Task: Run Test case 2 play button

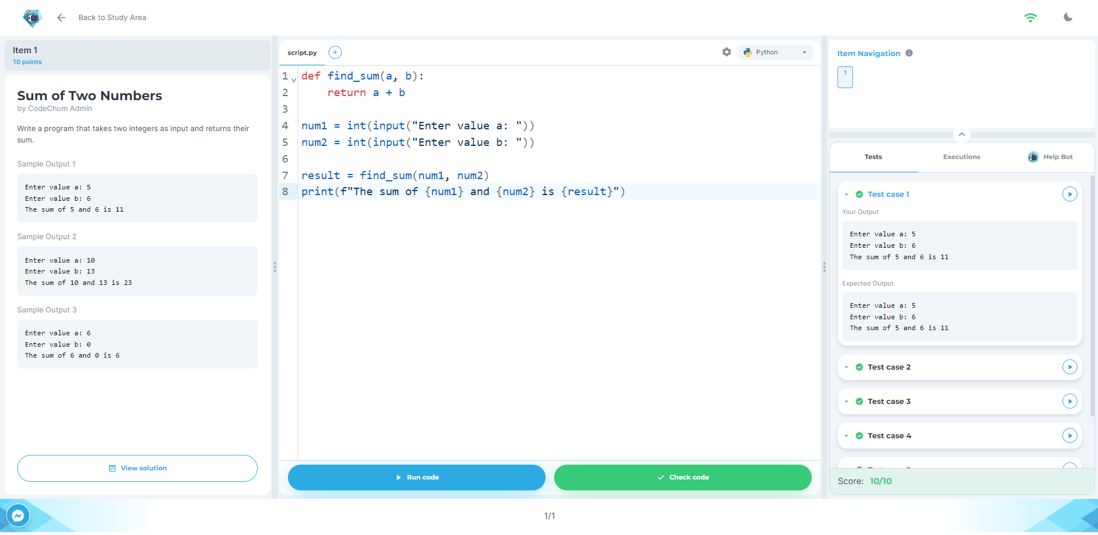Action: (x=1069, y=367)
